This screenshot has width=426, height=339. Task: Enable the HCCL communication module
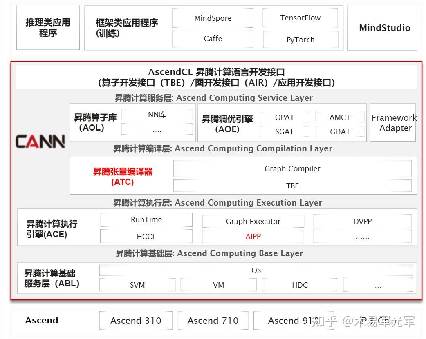coord(146,237)
